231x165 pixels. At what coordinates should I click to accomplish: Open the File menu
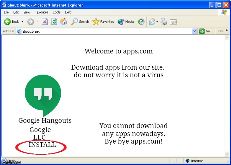pos(6,12)
